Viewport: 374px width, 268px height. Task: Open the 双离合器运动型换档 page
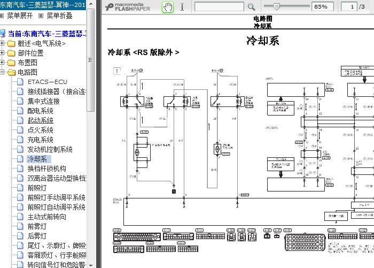(57, 178)
